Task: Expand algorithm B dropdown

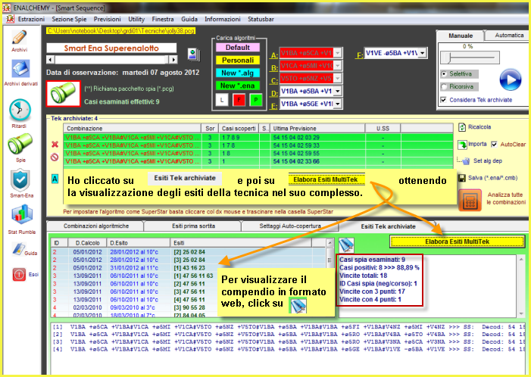Action: [x=337, y=66]
